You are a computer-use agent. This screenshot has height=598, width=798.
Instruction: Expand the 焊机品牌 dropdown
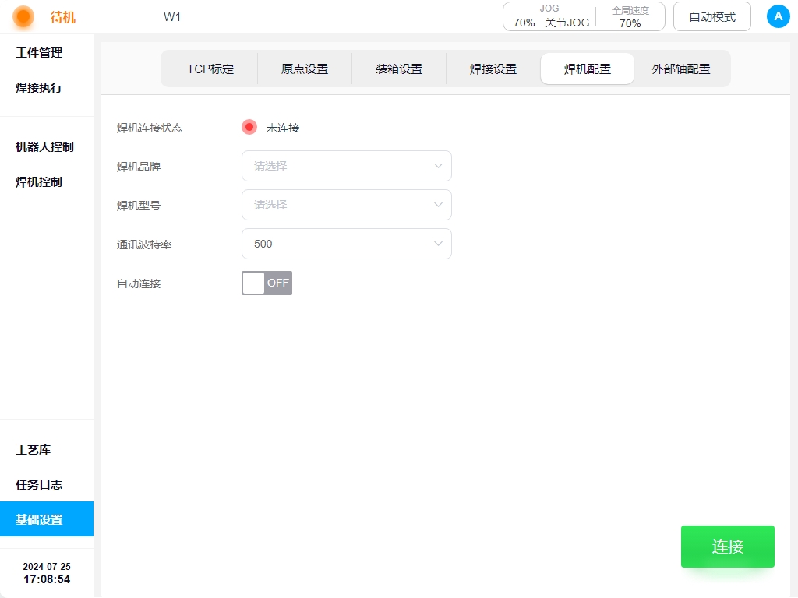pyautogui.click(x=346, y=166)
